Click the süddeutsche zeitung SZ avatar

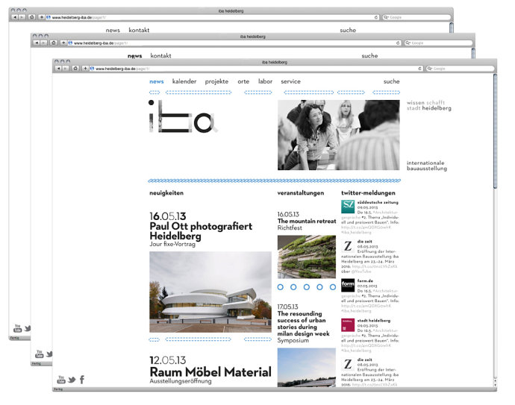click(348, 207)
